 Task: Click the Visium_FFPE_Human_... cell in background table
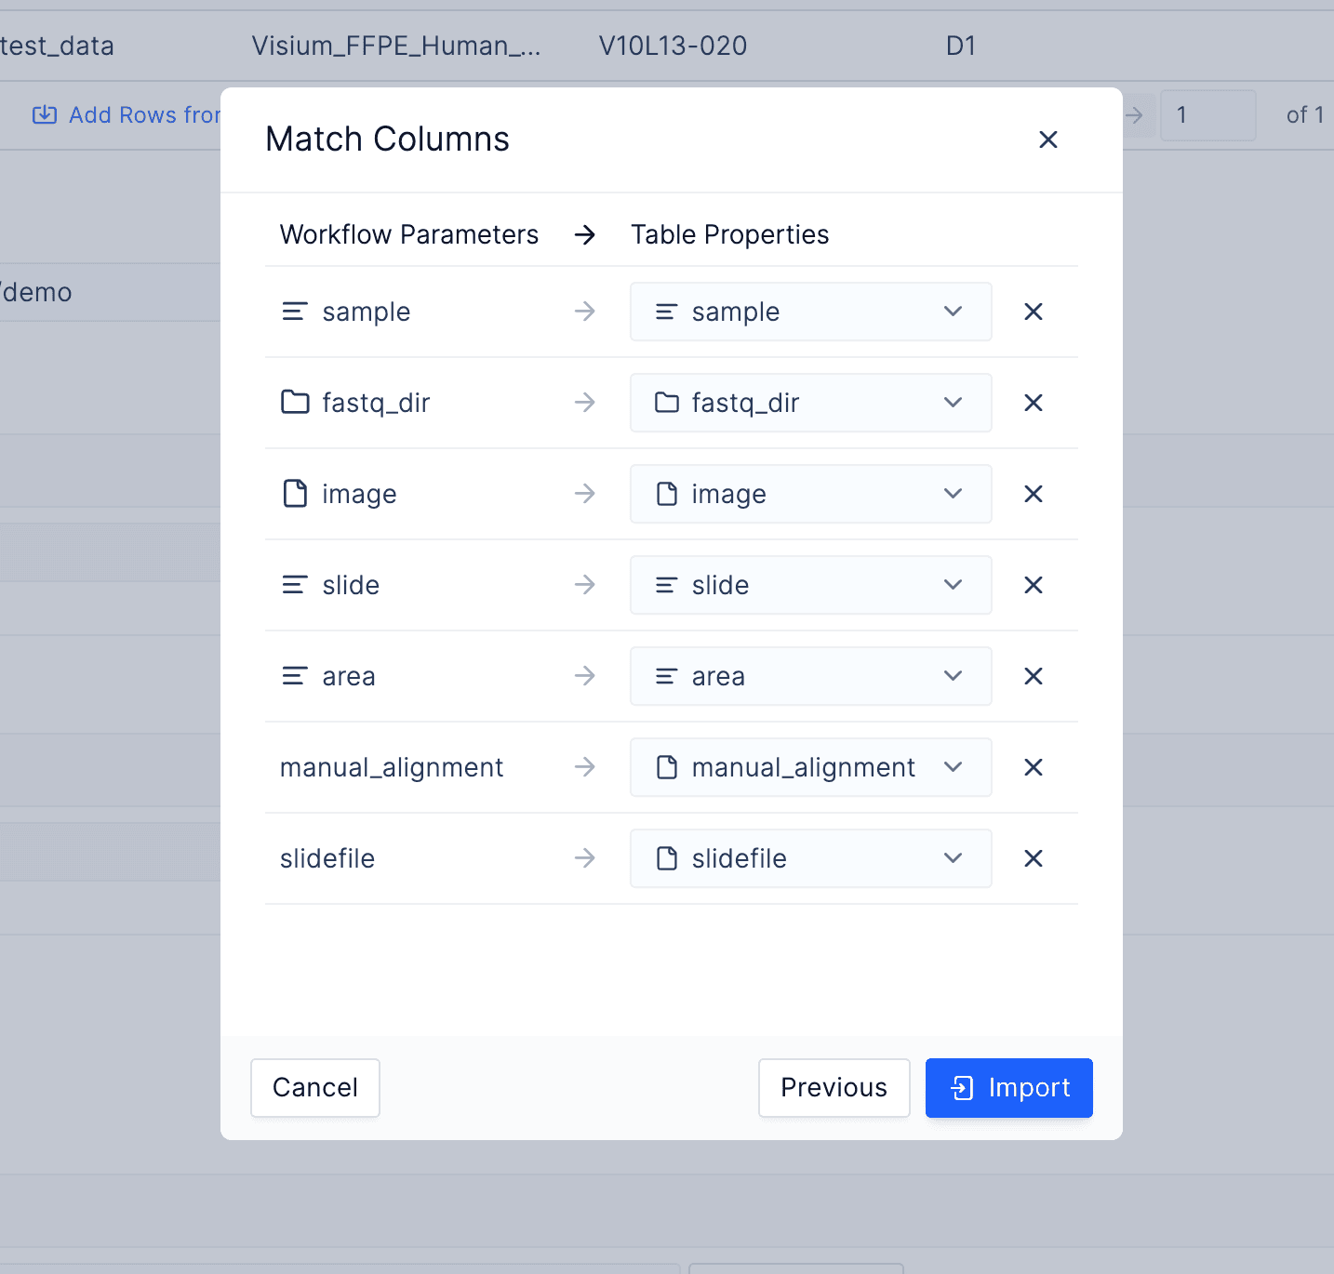coord(396,46)
